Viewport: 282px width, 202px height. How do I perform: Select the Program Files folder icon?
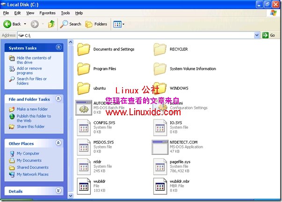click(83, 69)
